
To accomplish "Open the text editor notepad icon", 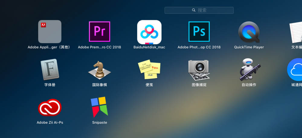I will pos(296,32).
